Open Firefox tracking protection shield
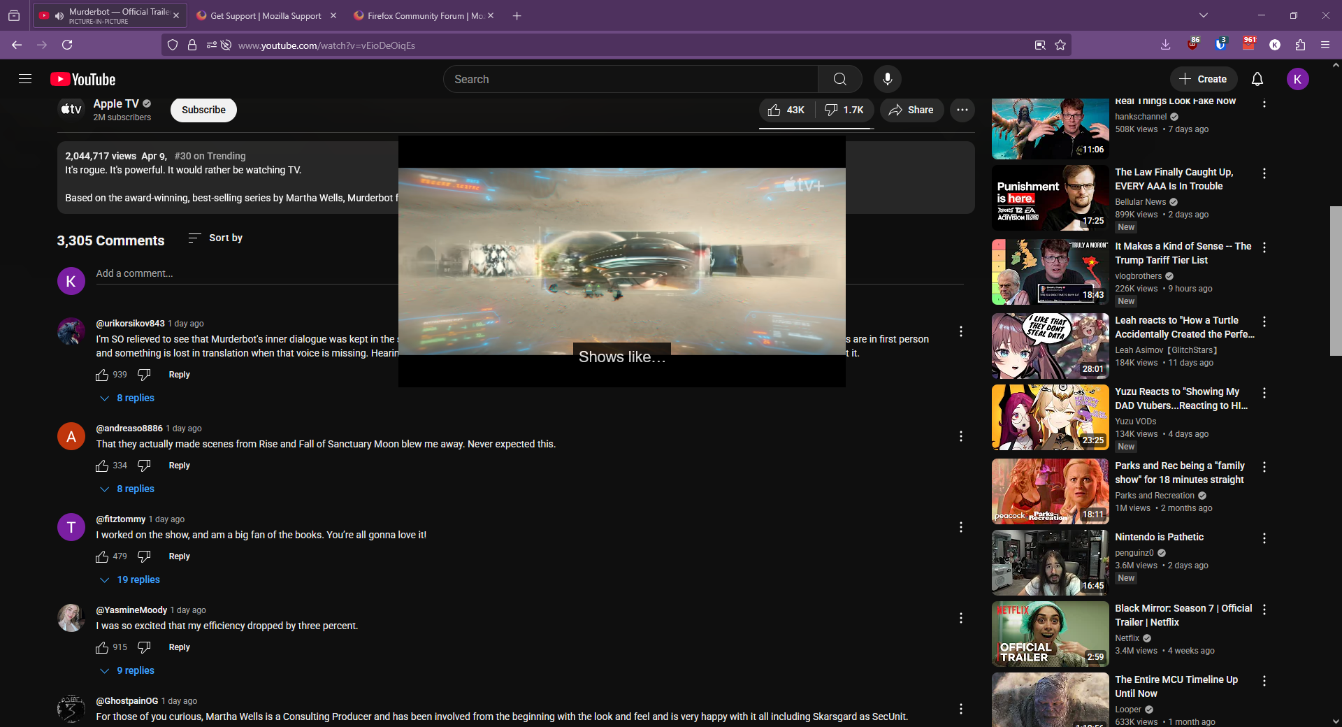This screenshot has width=1342, height=727. [x=173, y=45]
